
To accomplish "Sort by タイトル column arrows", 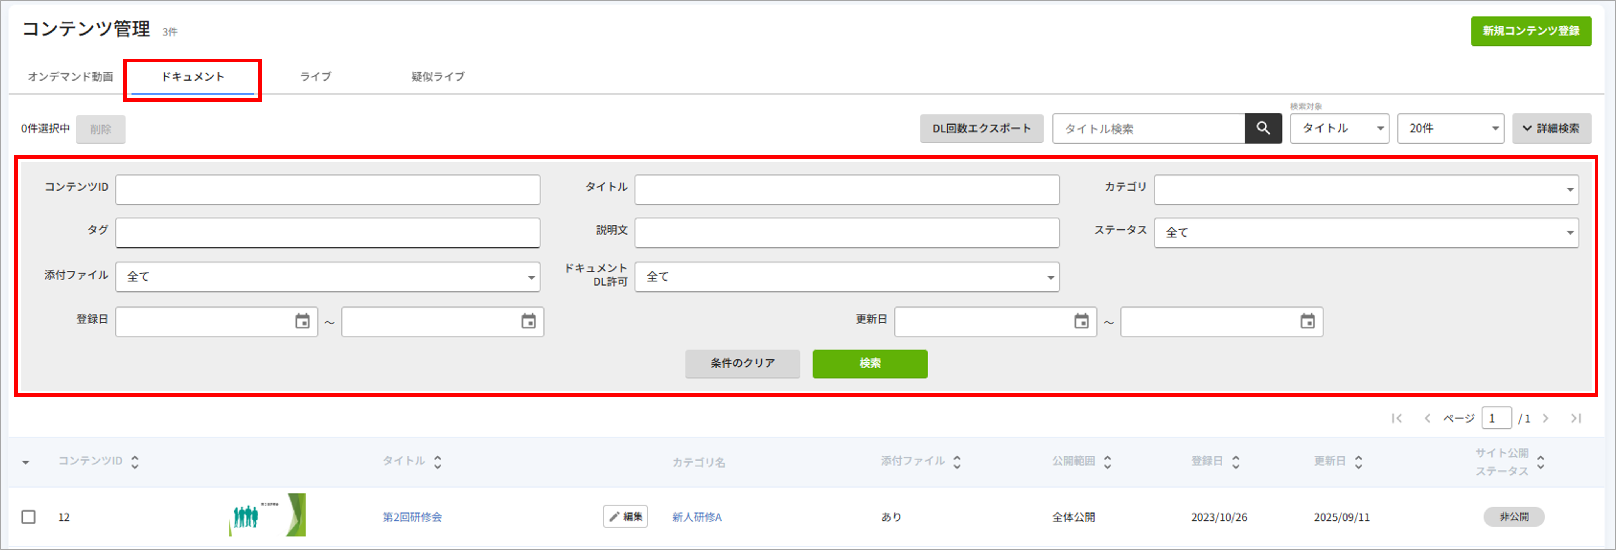I will pos(438,462).
